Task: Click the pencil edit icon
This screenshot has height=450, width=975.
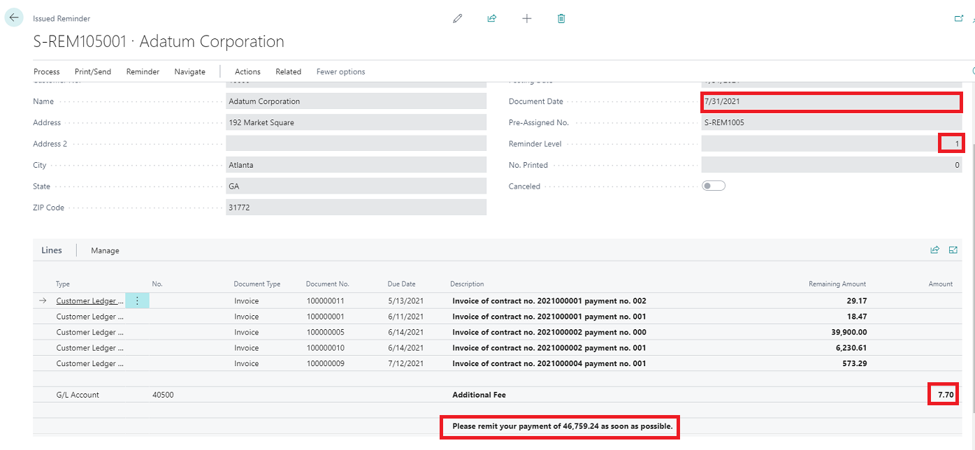Action: click(458, 19)
